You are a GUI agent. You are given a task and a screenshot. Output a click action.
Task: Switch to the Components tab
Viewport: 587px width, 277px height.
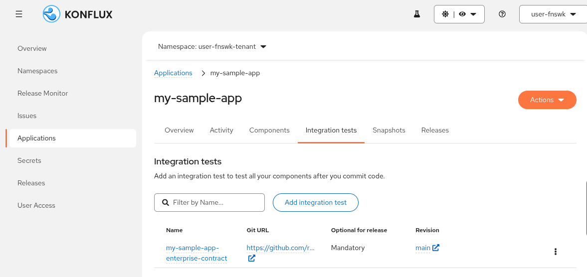click(269, 130)
